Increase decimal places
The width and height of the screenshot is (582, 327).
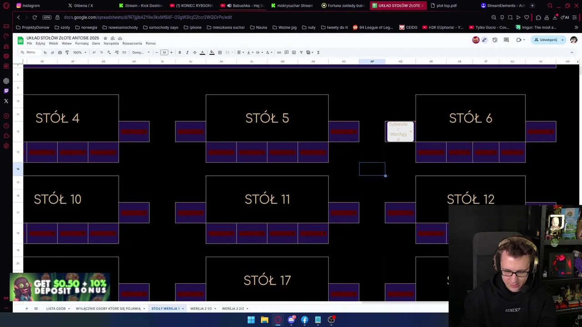[x=116, y=52]
